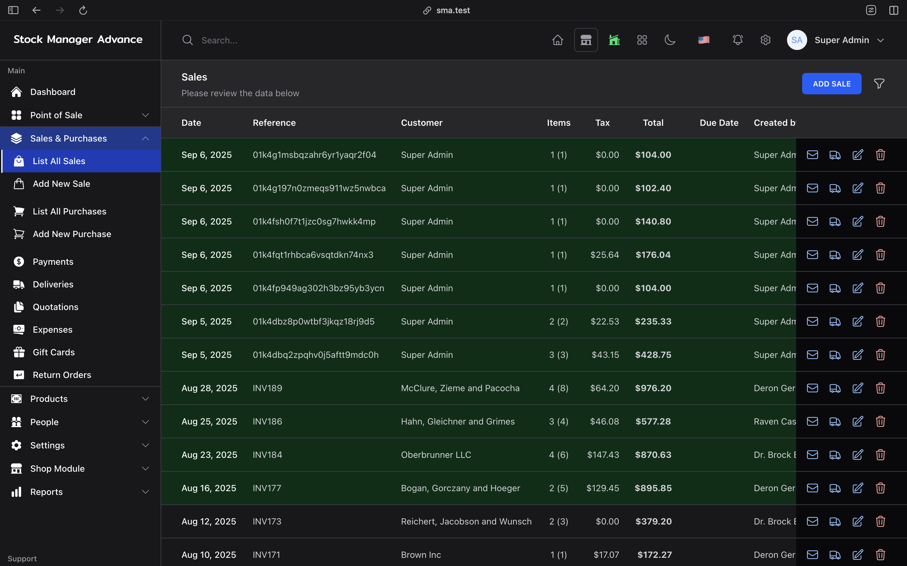Viewport: 907px width, 566px height.
Task: Edit the INV177 sale
Action: pos(858,488)
